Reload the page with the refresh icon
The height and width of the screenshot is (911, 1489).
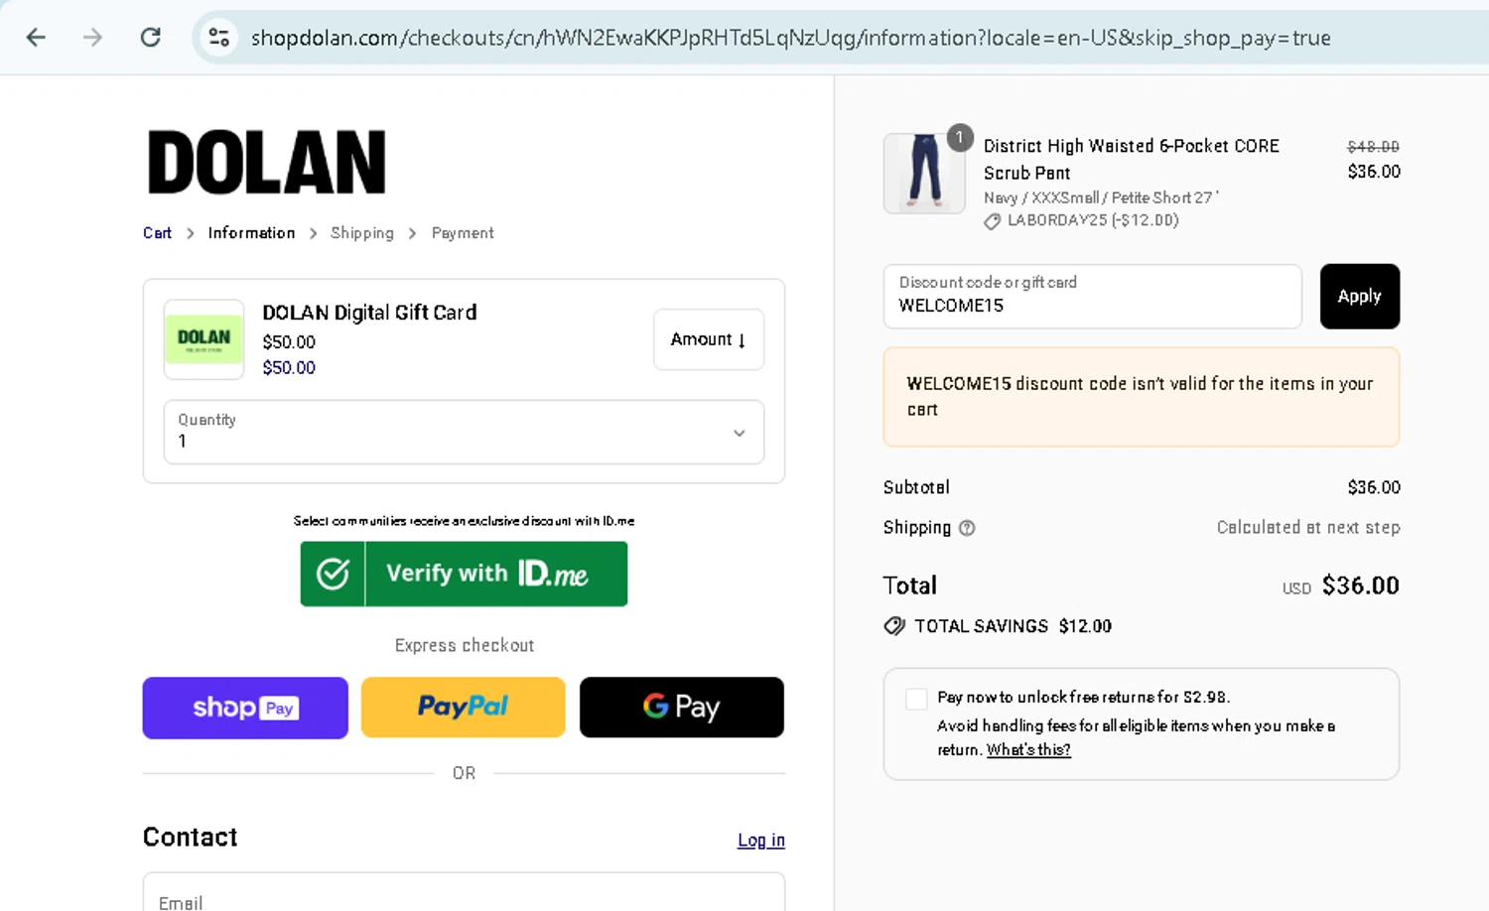point(150,38)
